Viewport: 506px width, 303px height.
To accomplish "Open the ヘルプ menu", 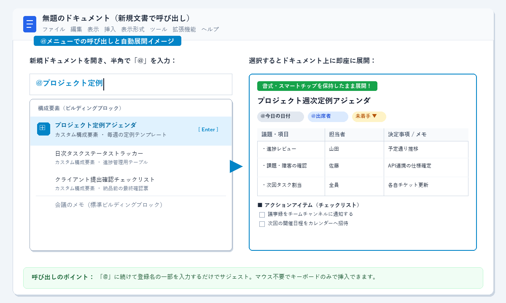I will pyautogui.click(x=210, y=29).
